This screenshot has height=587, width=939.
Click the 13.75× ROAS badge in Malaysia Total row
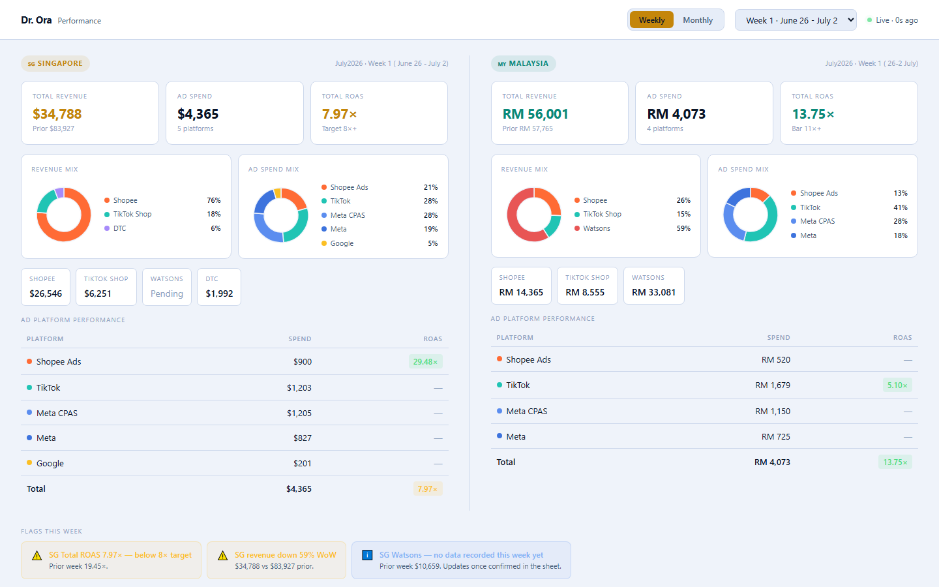895,462
